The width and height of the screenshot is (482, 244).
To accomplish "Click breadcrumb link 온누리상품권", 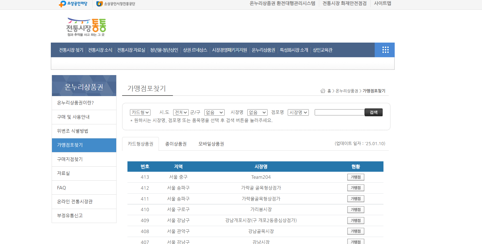I will (x=347, y=91).
